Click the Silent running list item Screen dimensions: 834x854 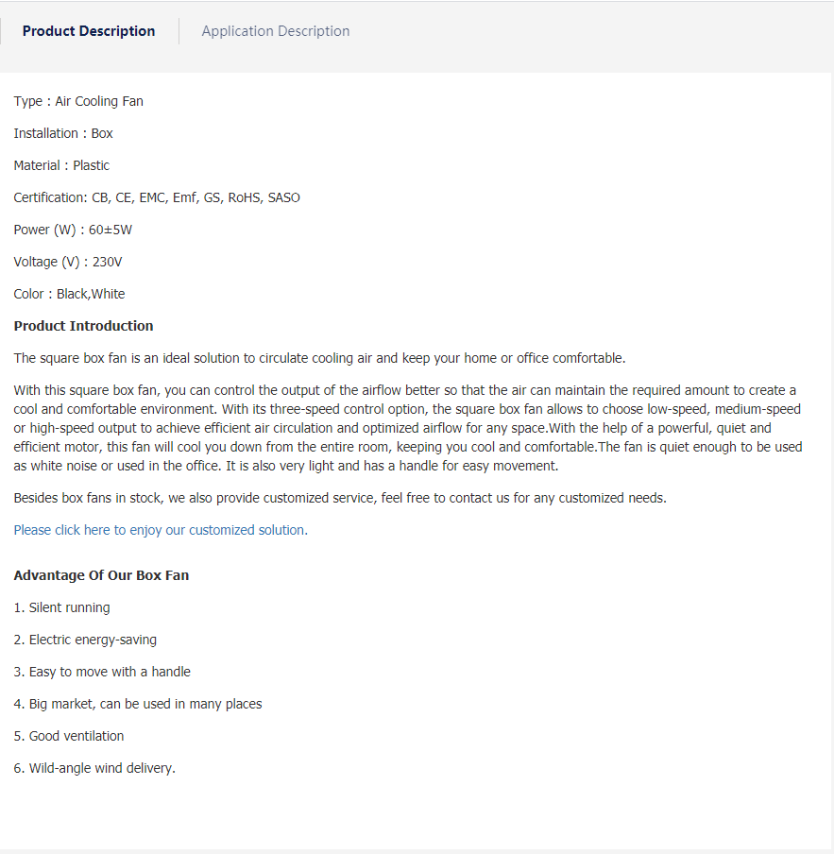(61, 607)
